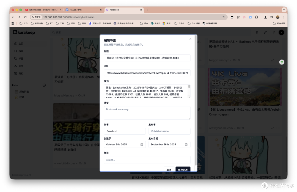The height and width of the screenshot is (192, 297).
Task: Open the 购物 bookmarks folder
Action: (x=82, y=23)
